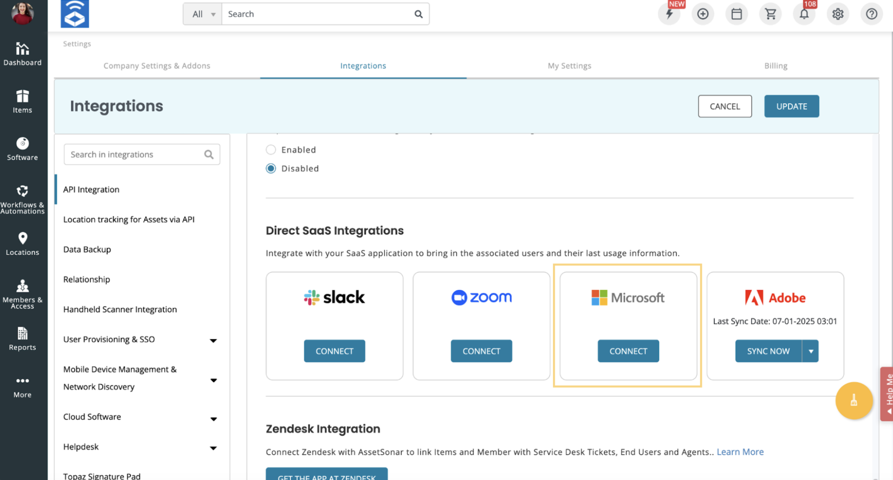Screen dimensions: 893x480
Task: Click the Search in integrations field
Action: 135,154
